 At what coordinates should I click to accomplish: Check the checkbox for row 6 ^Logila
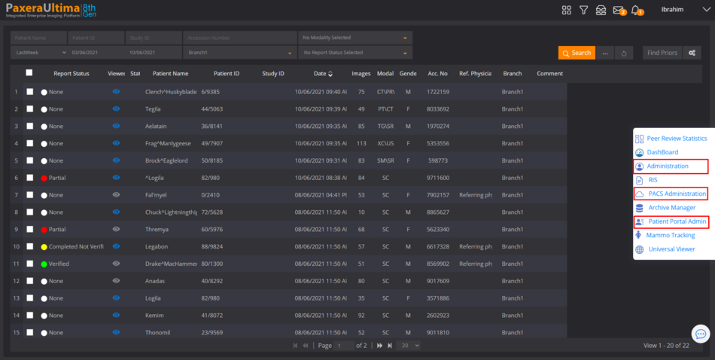[x=30, y=178]
